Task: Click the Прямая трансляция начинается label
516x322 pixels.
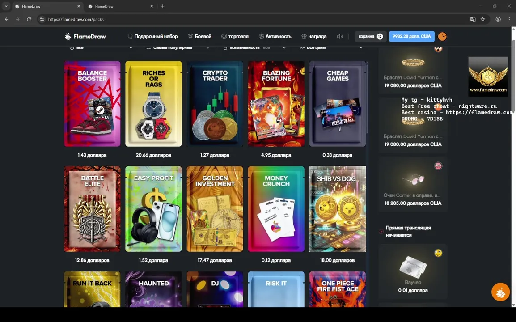Action: [x=408, y=232]
